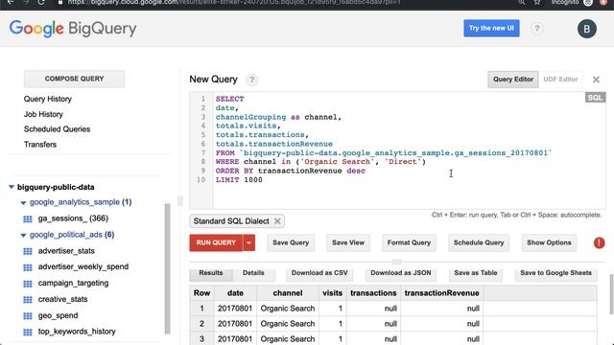The image size is (614, 345).
Task: Click the SQL badge in the editor
Action: (x=595, y=98)
